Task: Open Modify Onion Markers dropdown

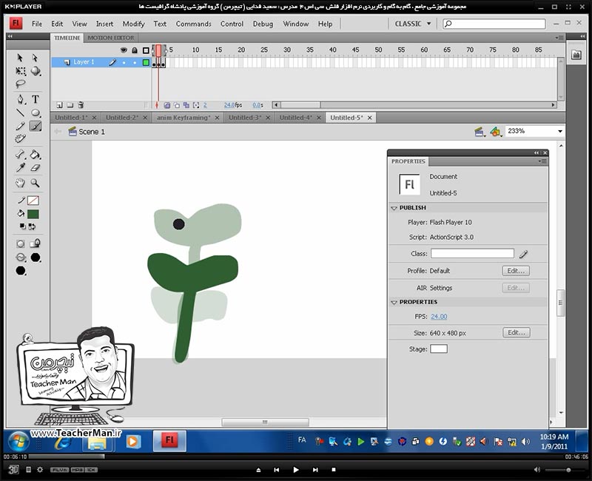Action: pos(196,105)
